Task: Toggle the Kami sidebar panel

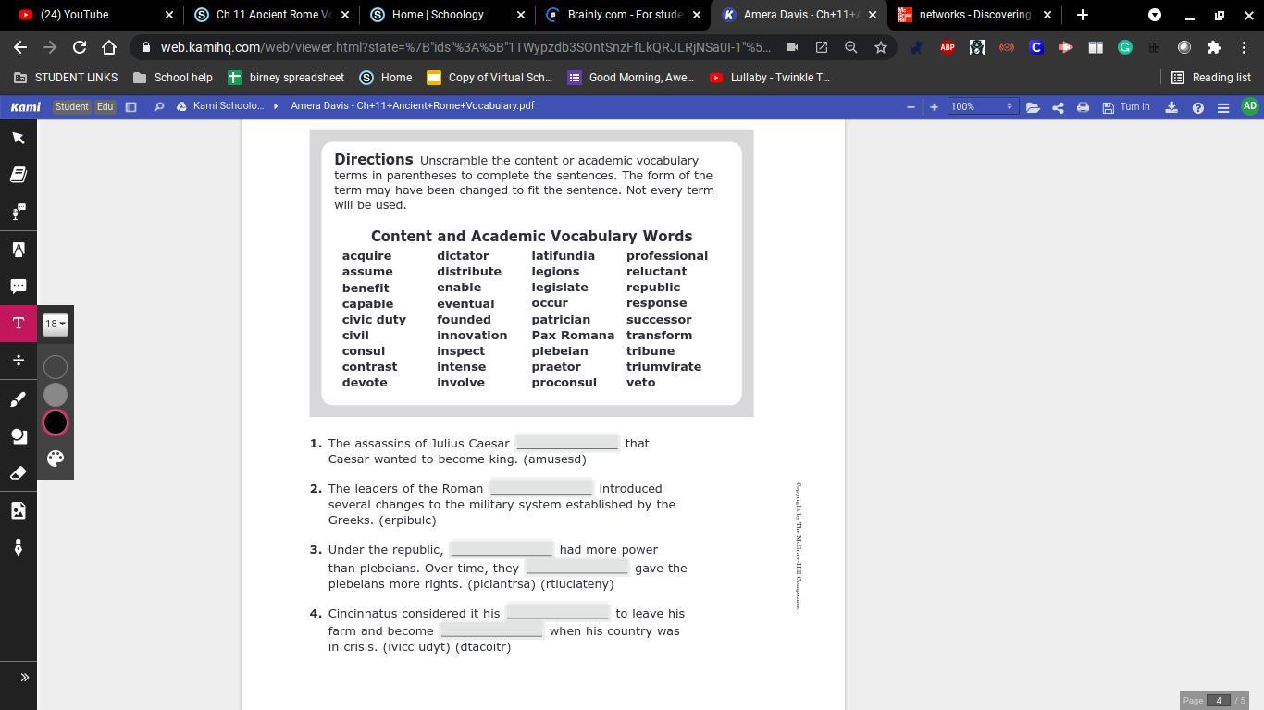Action: point(131,107)
